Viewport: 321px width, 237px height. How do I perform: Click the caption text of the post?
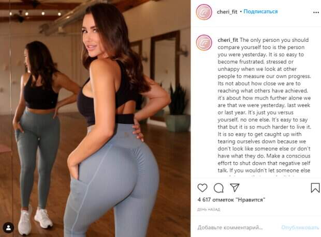[x=264, y=105]
